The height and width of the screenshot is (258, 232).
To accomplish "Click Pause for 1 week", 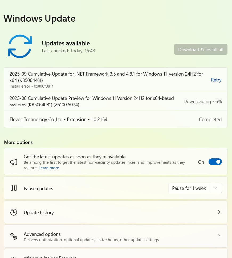I will coord(189,188).
